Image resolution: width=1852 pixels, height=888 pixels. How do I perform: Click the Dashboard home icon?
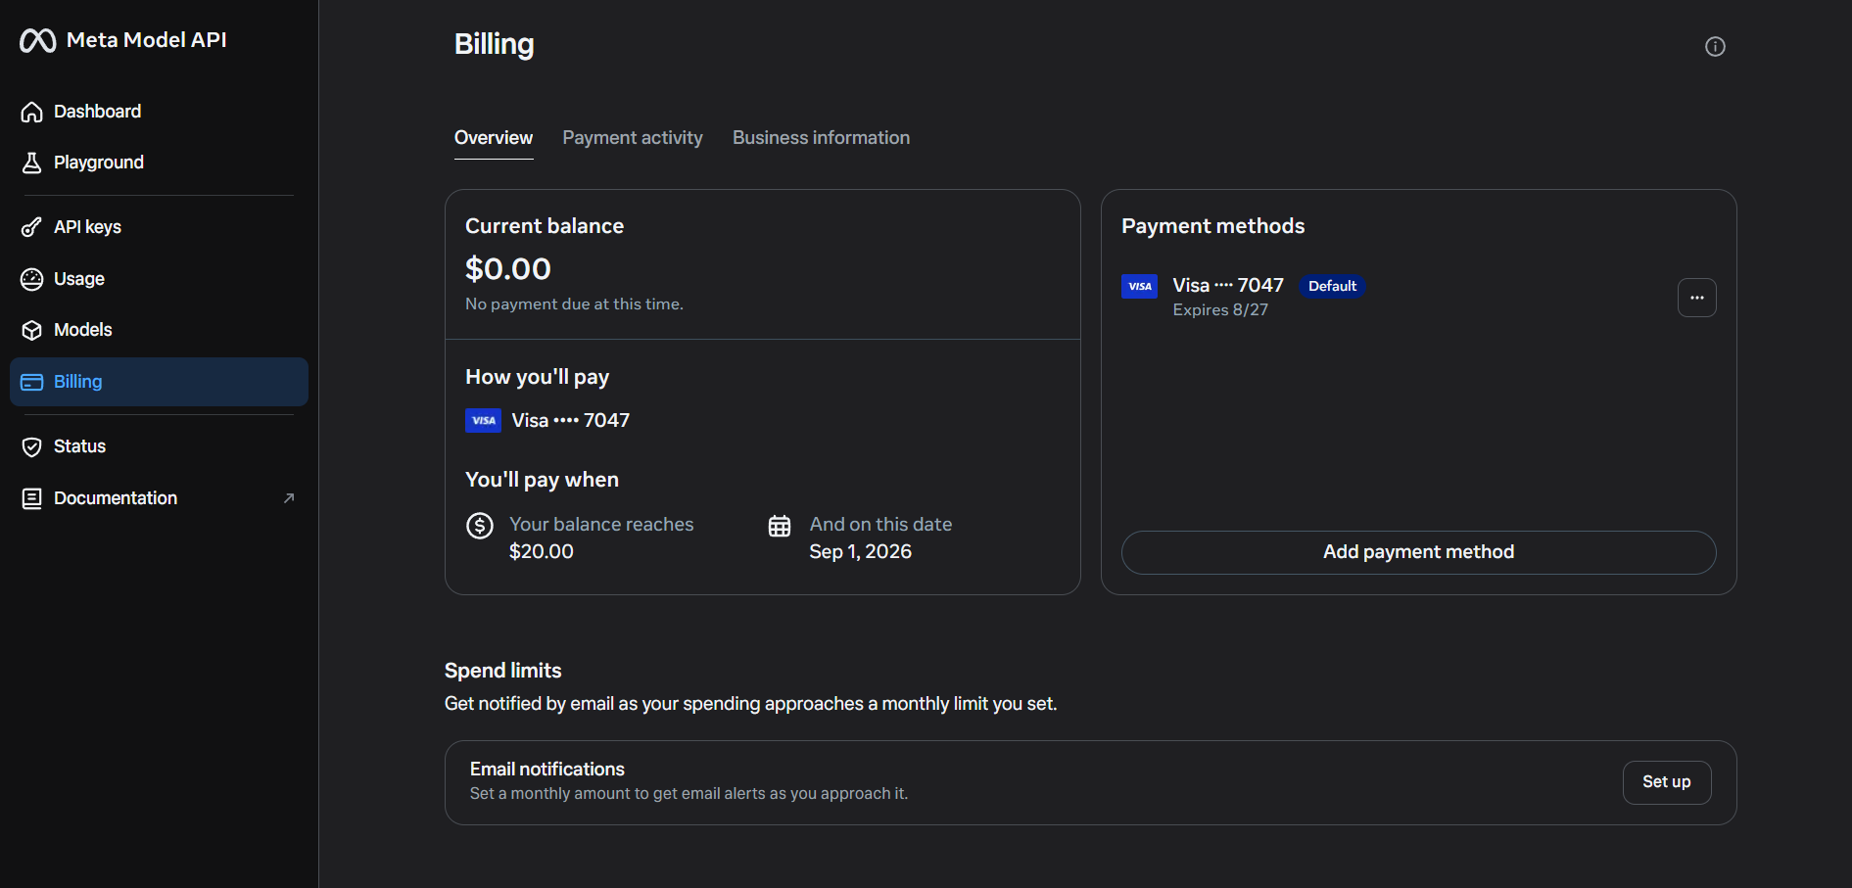click(x=32, y=113)
